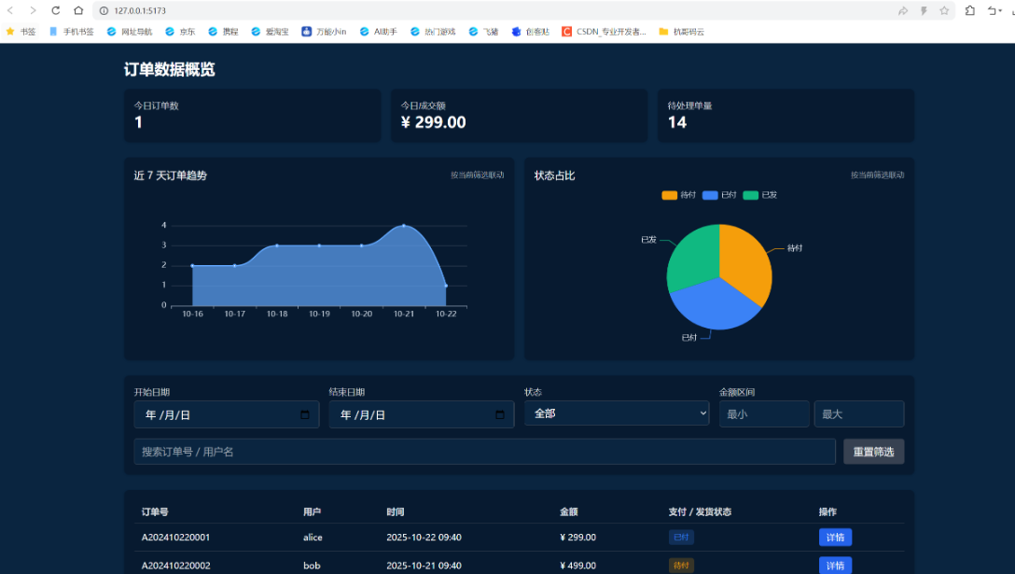Click the 搜索订单号 / 用户名 search field
The height and width of the screenshot is (574, 1015).
click(484, 452)
